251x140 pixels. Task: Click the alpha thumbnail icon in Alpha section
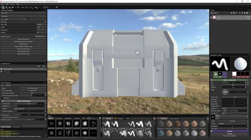coord(213,117)
